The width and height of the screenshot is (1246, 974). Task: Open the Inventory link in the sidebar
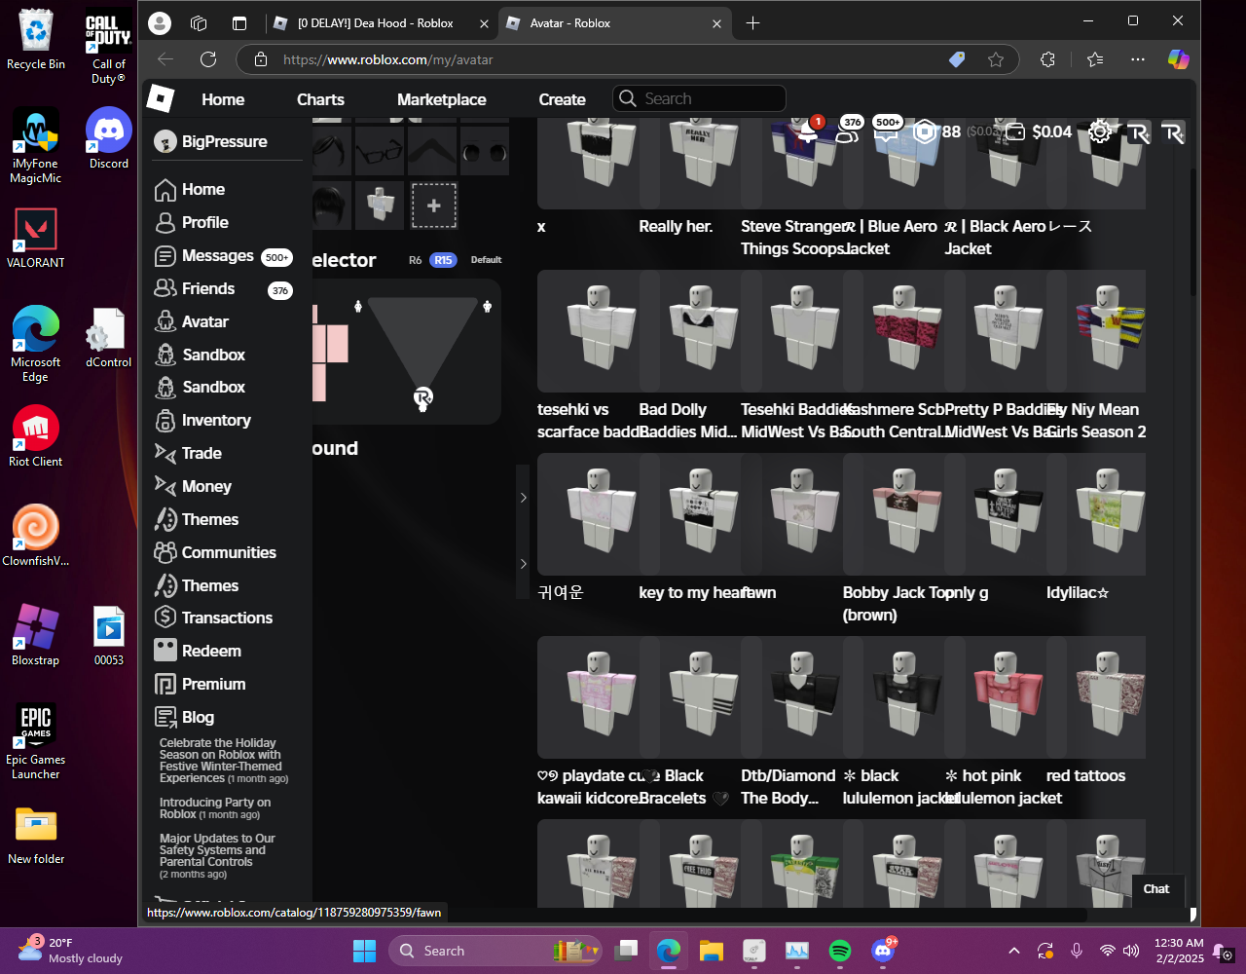(x=216, y=420)
